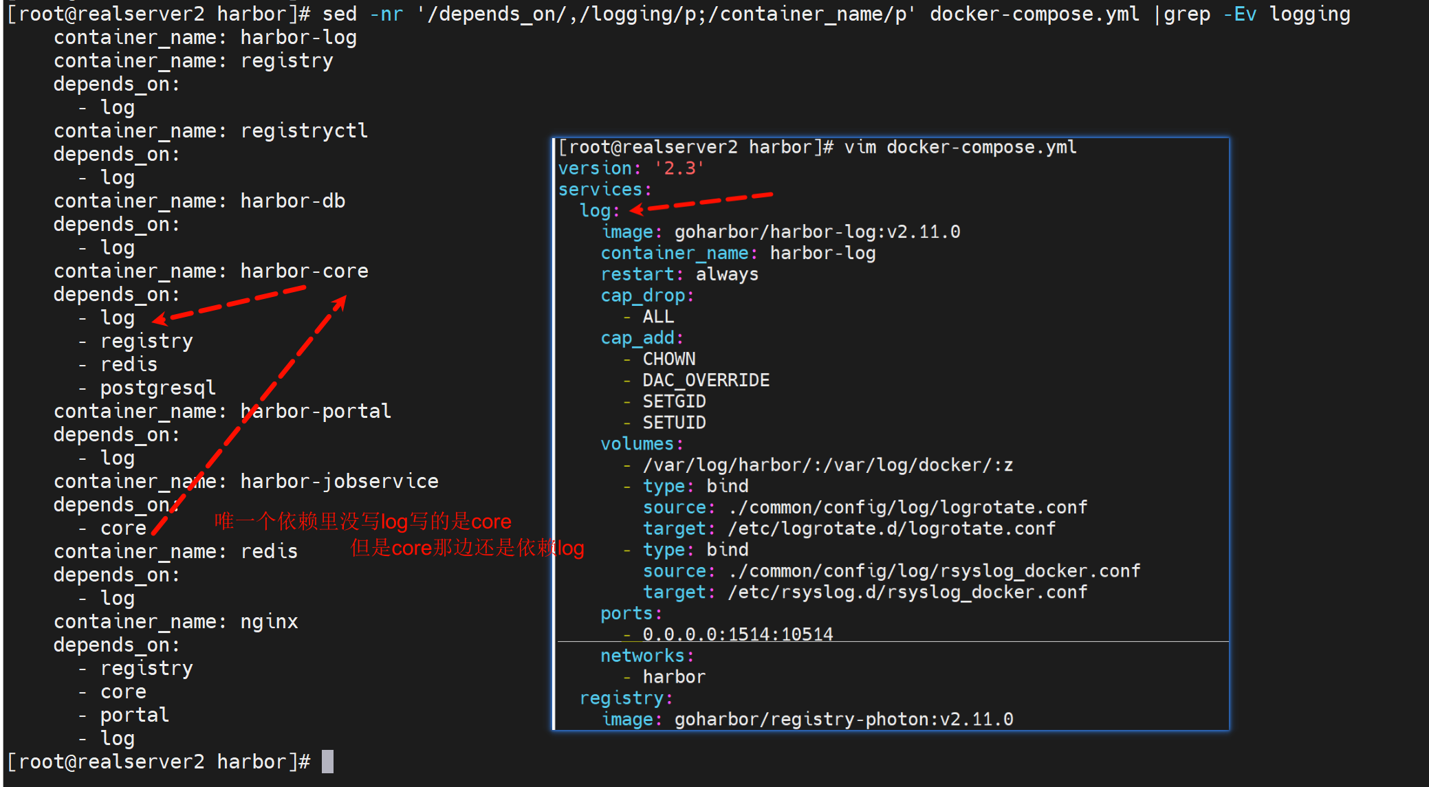Click the 'harbor-jobservice' container name text

pos(339,481)
